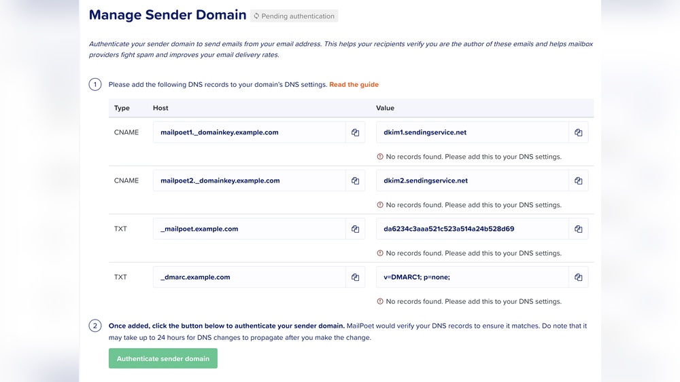The height and width of the screenshot is (382, 680).
Task: Select the _dmarc.example.com host field
Action: click(x=250, y=278)
